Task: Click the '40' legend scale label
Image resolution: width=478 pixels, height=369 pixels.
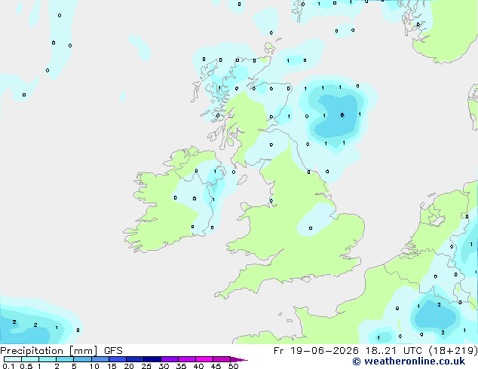Action: pyautogui.click(x=198, y=366)
